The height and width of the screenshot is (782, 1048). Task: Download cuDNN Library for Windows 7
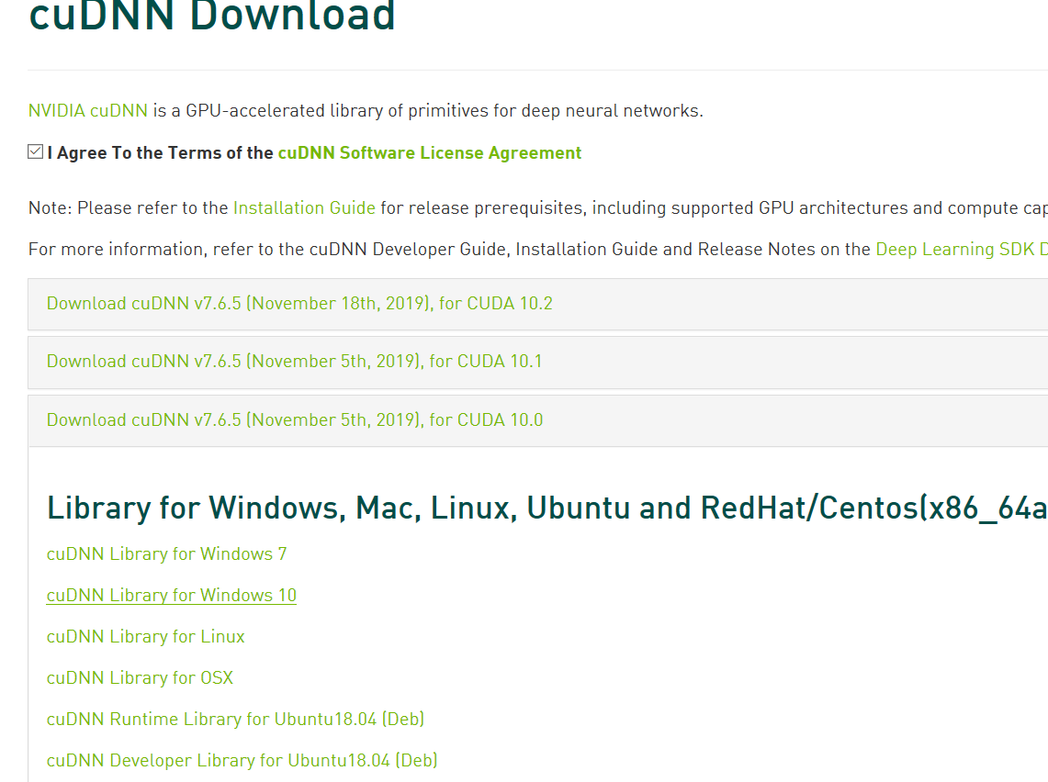point(166,554)
